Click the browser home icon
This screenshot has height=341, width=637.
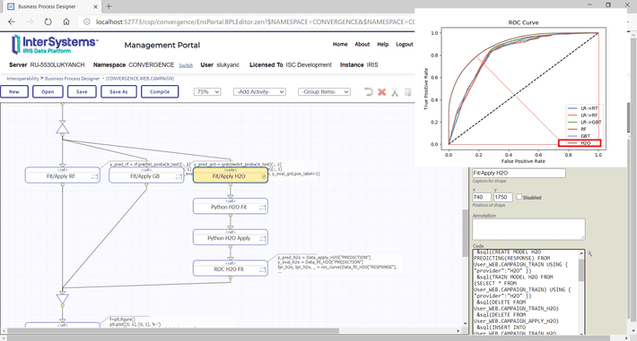pos(66,21)
